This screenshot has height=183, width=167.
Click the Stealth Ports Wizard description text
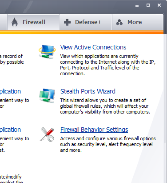(x=105, y=106)
